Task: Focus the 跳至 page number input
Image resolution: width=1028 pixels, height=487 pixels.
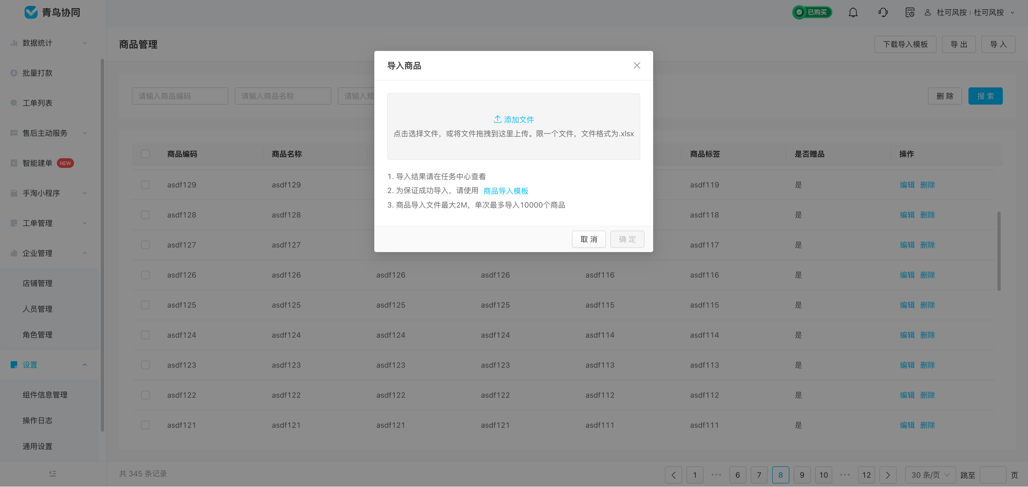Action: coord(993,475)
